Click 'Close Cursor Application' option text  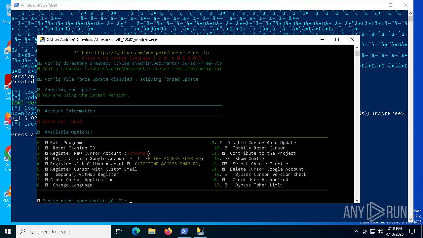pyautogui.click(x=82, y=179)
